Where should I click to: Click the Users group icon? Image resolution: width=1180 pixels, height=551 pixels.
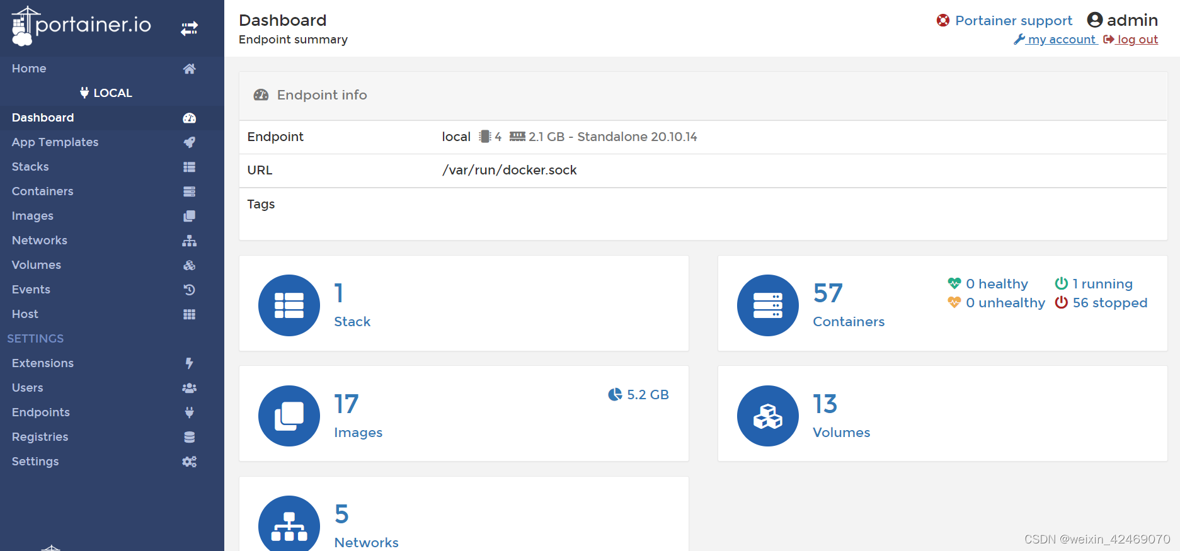(x=189, y=388)
